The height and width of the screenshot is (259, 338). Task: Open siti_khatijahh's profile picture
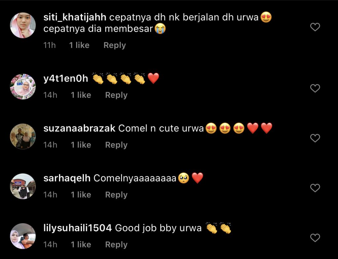click(23, 25)
